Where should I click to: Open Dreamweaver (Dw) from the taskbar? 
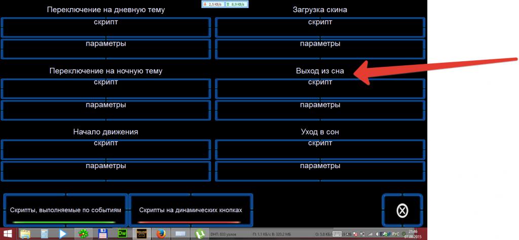(122, 234)
